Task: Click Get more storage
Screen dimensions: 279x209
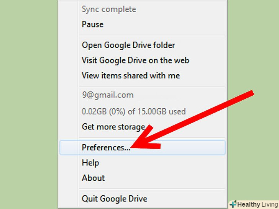Action: 113,127
